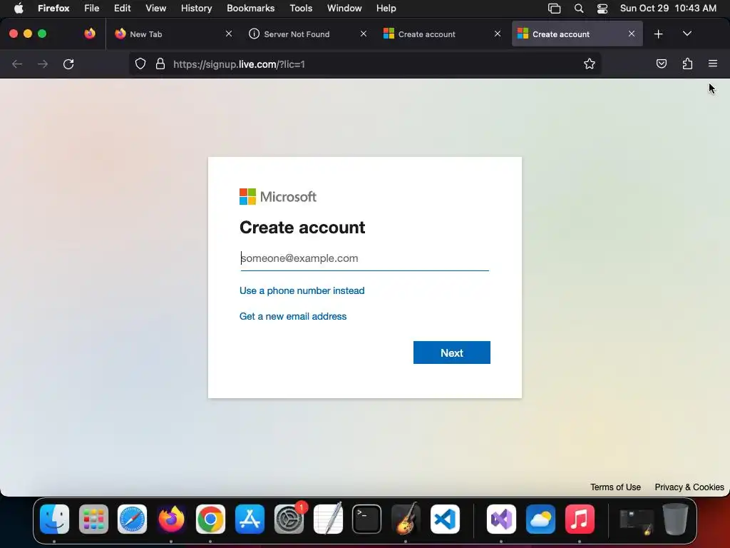The image size is (730, 548).
Task: Open TextEdit from the Dock
Action: pos(328,519)
